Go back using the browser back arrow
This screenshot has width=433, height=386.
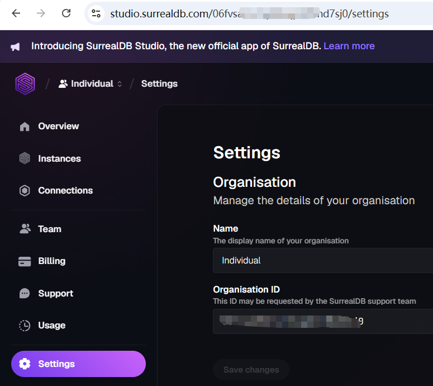16,13
